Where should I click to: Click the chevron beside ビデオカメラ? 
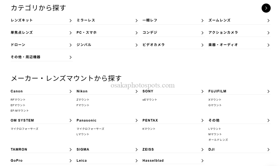(202, 45)
